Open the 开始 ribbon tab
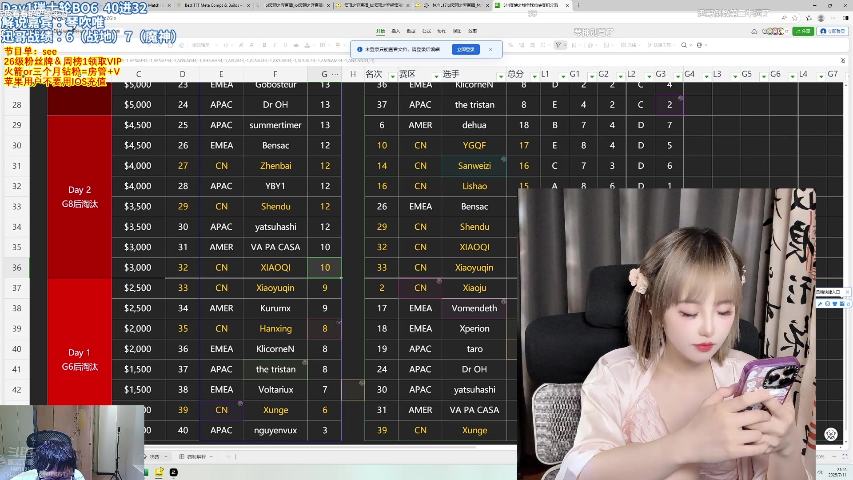The height and width of the screenshot is (480, 853). [x=380, y=31]
